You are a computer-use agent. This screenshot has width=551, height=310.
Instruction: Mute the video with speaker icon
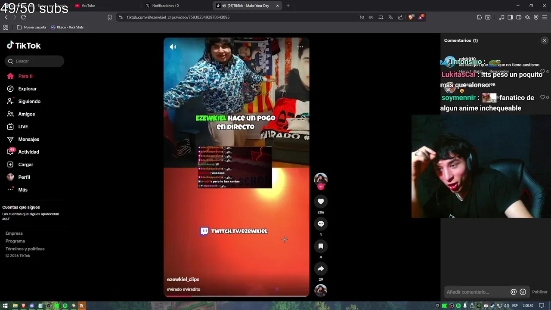[173, 46]
